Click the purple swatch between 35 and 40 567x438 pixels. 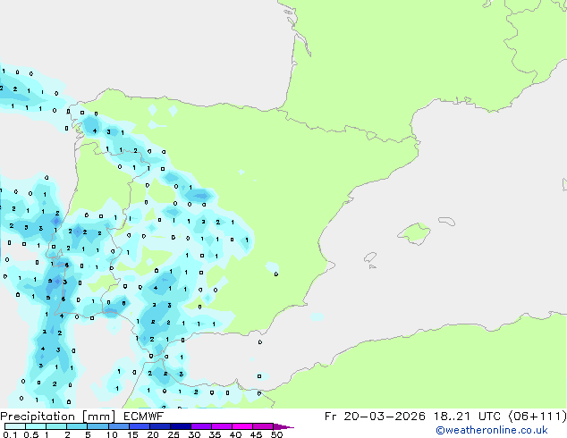pyautogui.click(x=221, y=426)
